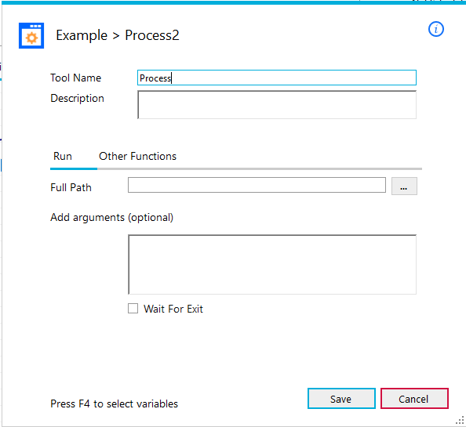The image size is (466, 427).
Task: Browse for a file with ellipsis button
Action: point(404,186)
